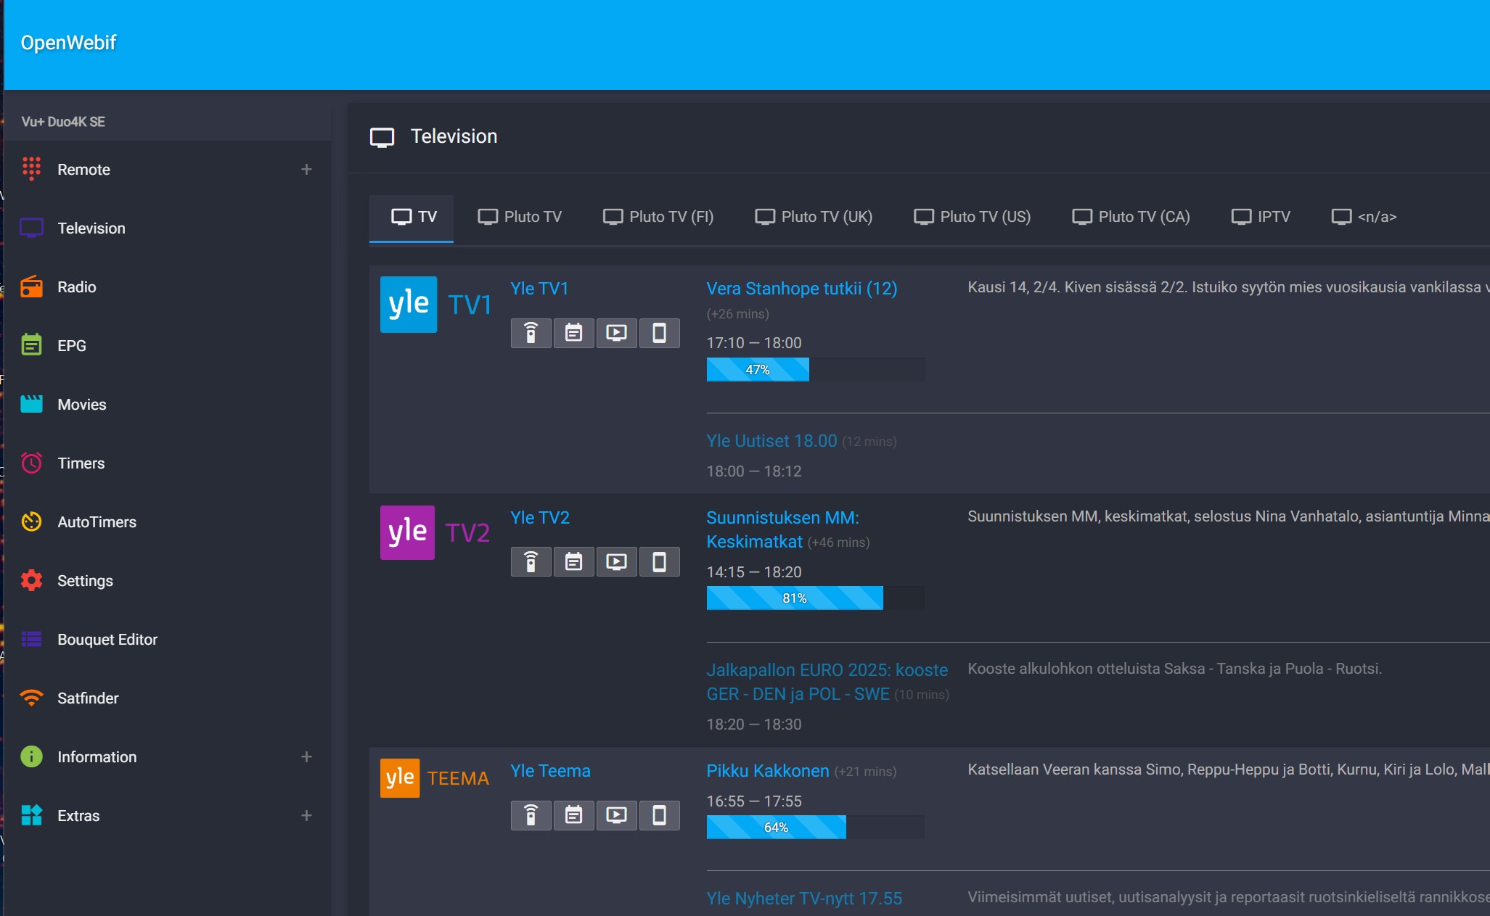Image resolution: width=1490 pixels, height=916 pixels.
Task: Click the Yle TV1 channel logo
Action: tap(436, 305)
